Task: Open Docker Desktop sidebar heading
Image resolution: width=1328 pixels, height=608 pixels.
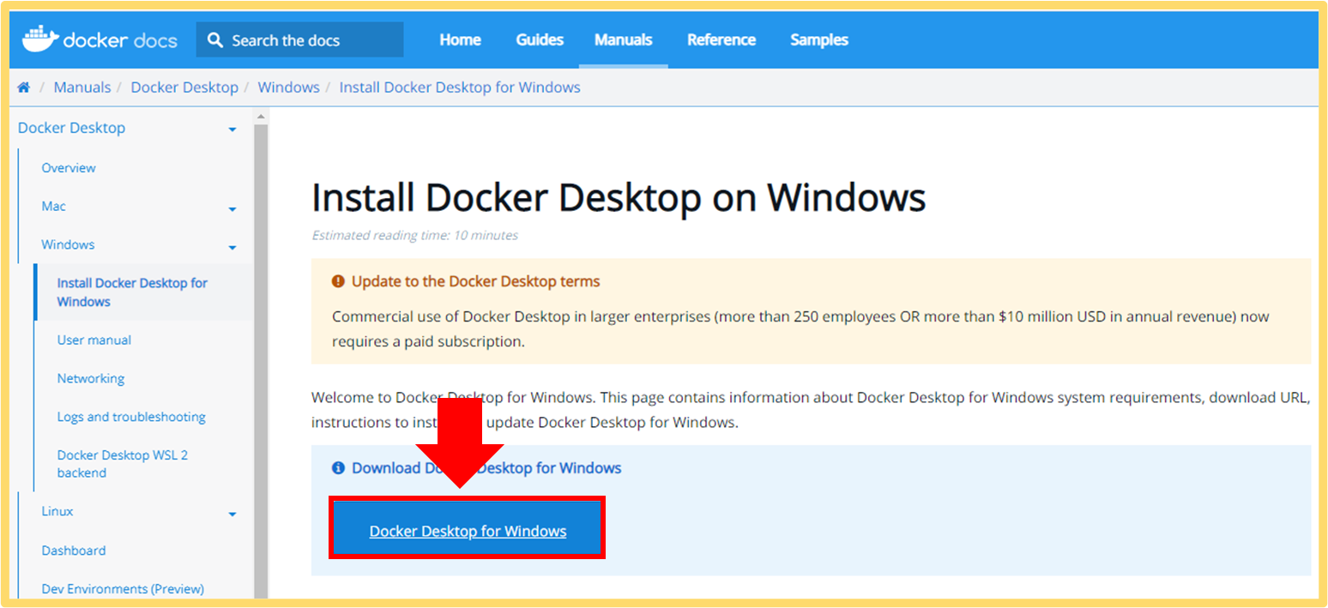Action: [71, 128]
